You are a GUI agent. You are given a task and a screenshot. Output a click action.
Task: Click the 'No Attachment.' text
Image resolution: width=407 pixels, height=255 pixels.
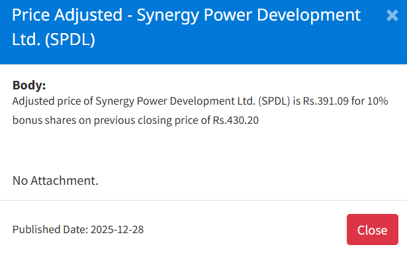56,180
